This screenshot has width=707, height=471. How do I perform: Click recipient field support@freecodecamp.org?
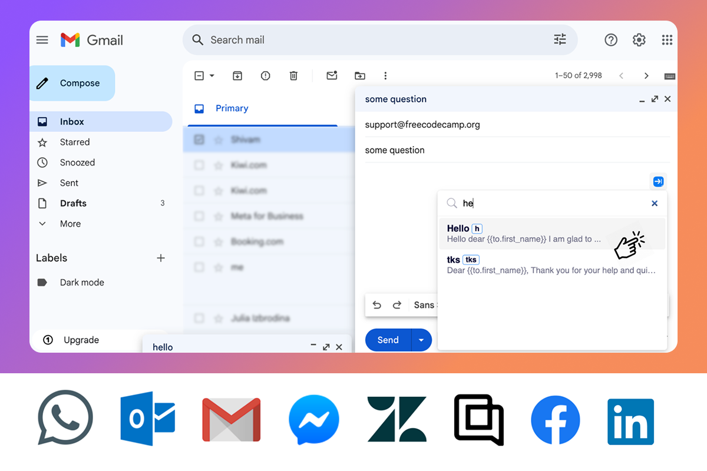pos(517,125)
